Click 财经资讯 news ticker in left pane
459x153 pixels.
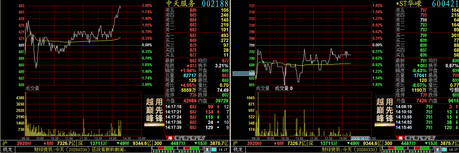[80, 150]
